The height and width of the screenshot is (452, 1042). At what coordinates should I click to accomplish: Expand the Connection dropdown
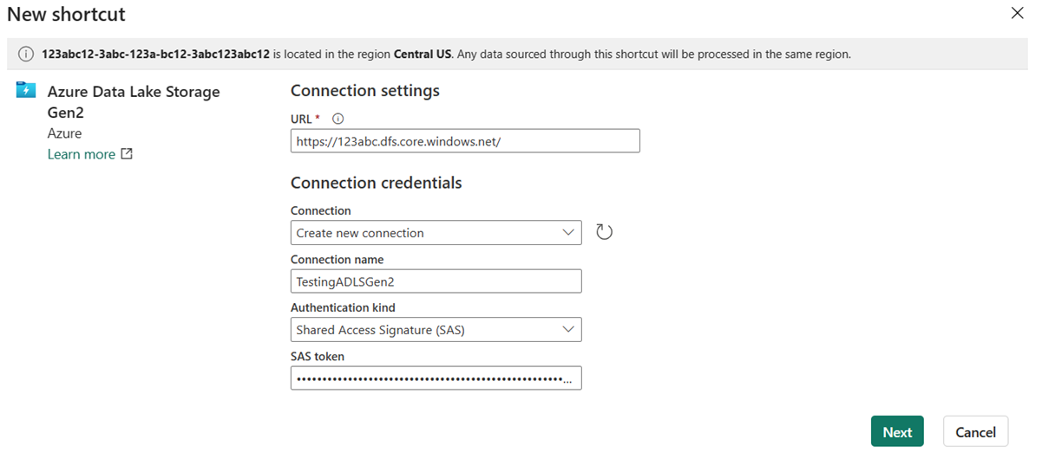tap(436, 233)
